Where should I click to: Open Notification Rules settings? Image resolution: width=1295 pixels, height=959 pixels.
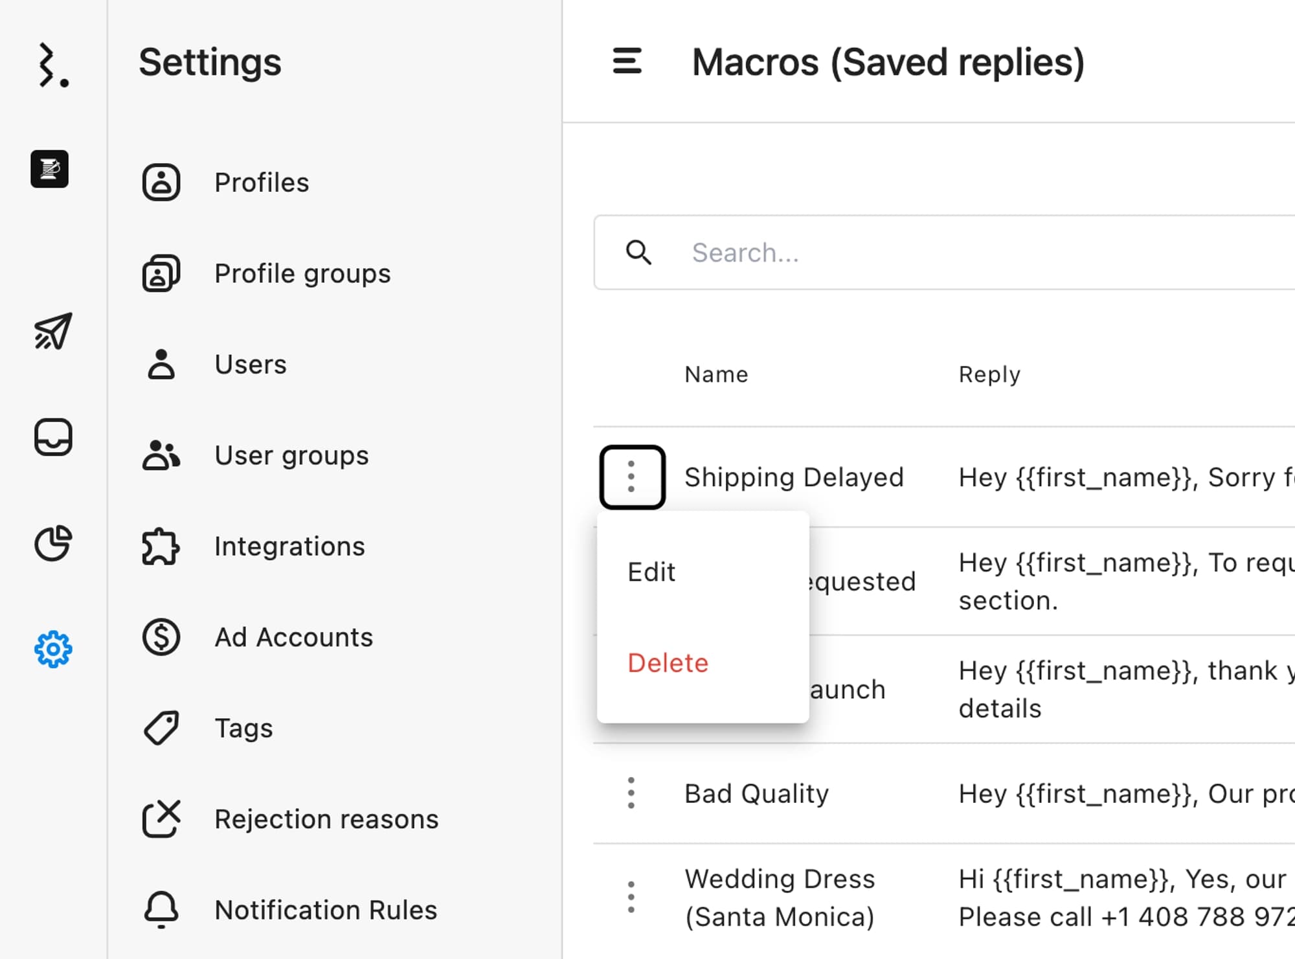click(x=326, y=910)
